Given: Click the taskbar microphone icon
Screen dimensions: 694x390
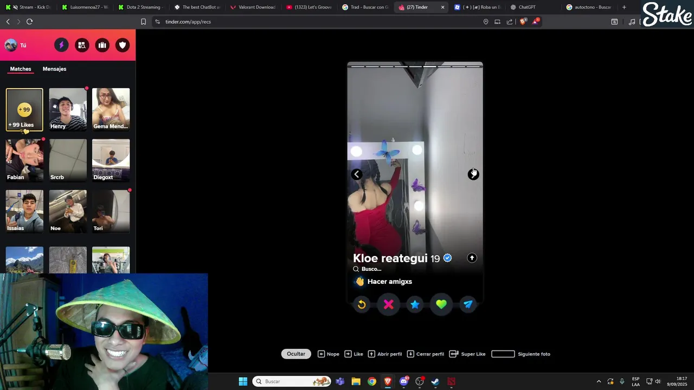Looking at the screenshot, I should pyautogui.click(x=622, y=381).
